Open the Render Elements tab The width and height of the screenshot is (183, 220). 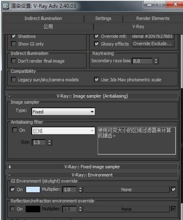(x=153, y=18)
